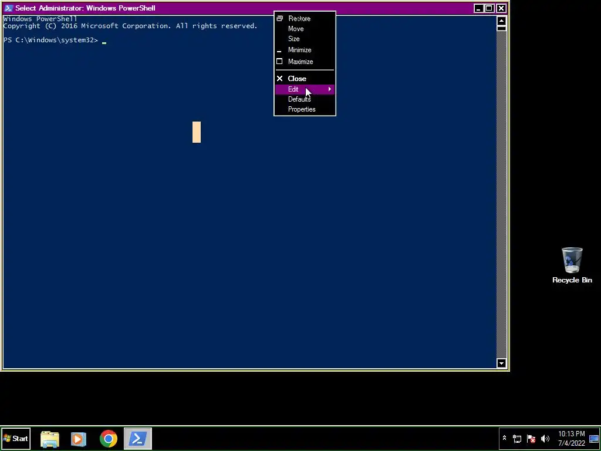601x451 pixels.
Task: Open File Explorer from the taskbar
Action: [x=50, y=439]
